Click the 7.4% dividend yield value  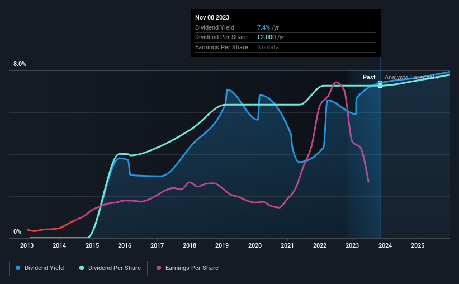263,27
